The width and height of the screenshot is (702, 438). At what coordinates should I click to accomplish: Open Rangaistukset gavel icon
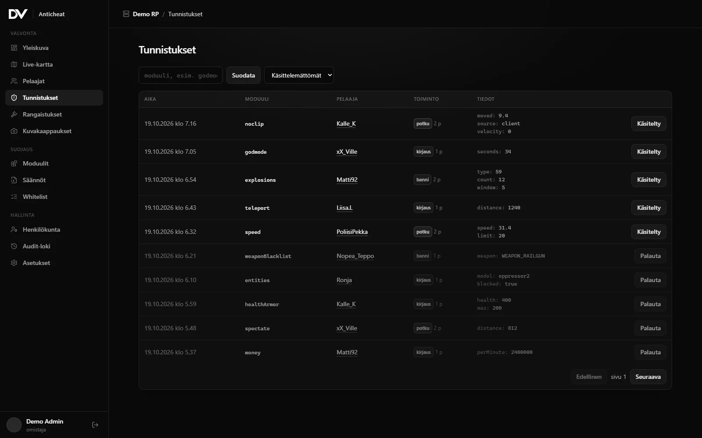(x=14, y=114)
